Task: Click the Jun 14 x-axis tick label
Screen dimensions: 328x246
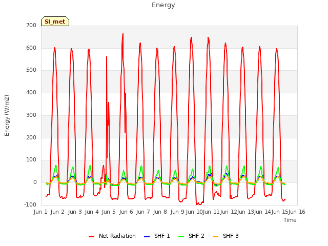Action: [x=262, y=212]
